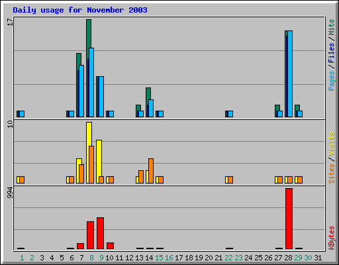The image size is (339, 265).
Task: Click the orange sites bar for day 22
Action: (230, 180)
